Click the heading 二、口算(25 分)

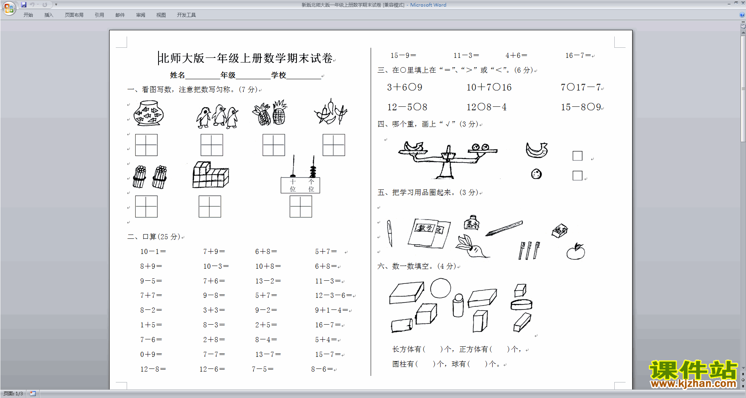[x=154, y=237]
